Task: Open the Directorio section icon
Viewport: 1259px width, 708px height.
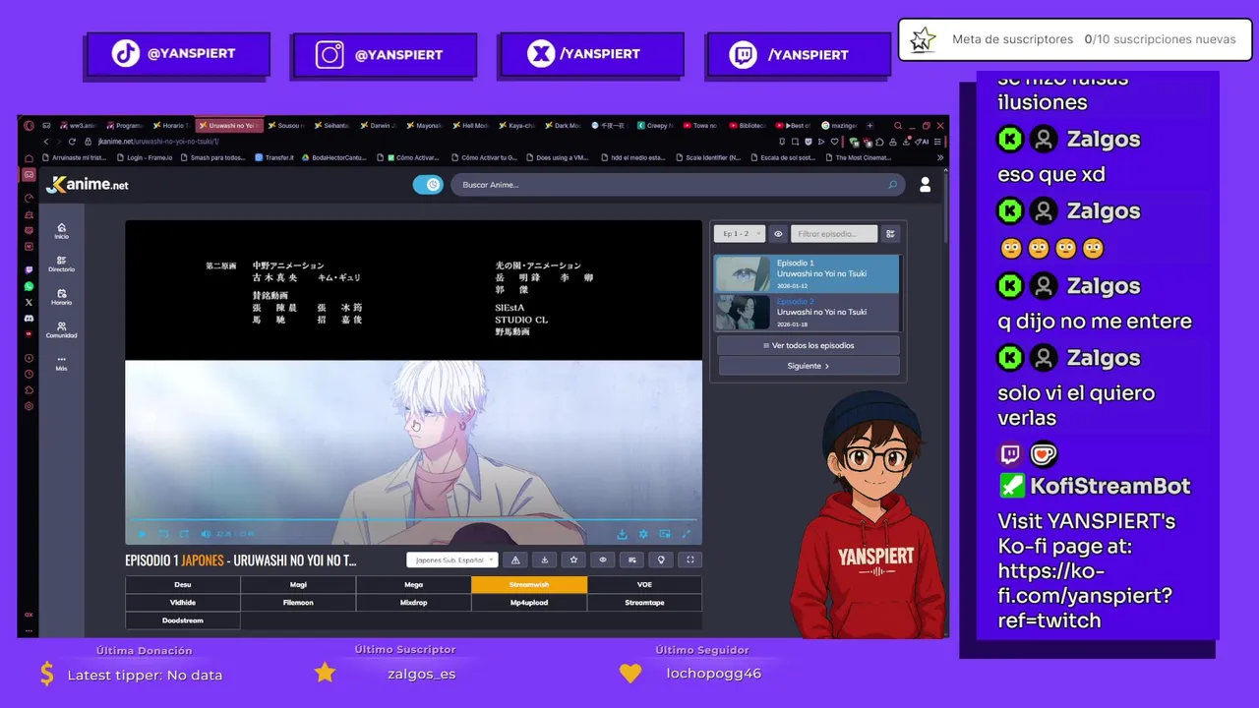Action: click(x=61, y=264)
